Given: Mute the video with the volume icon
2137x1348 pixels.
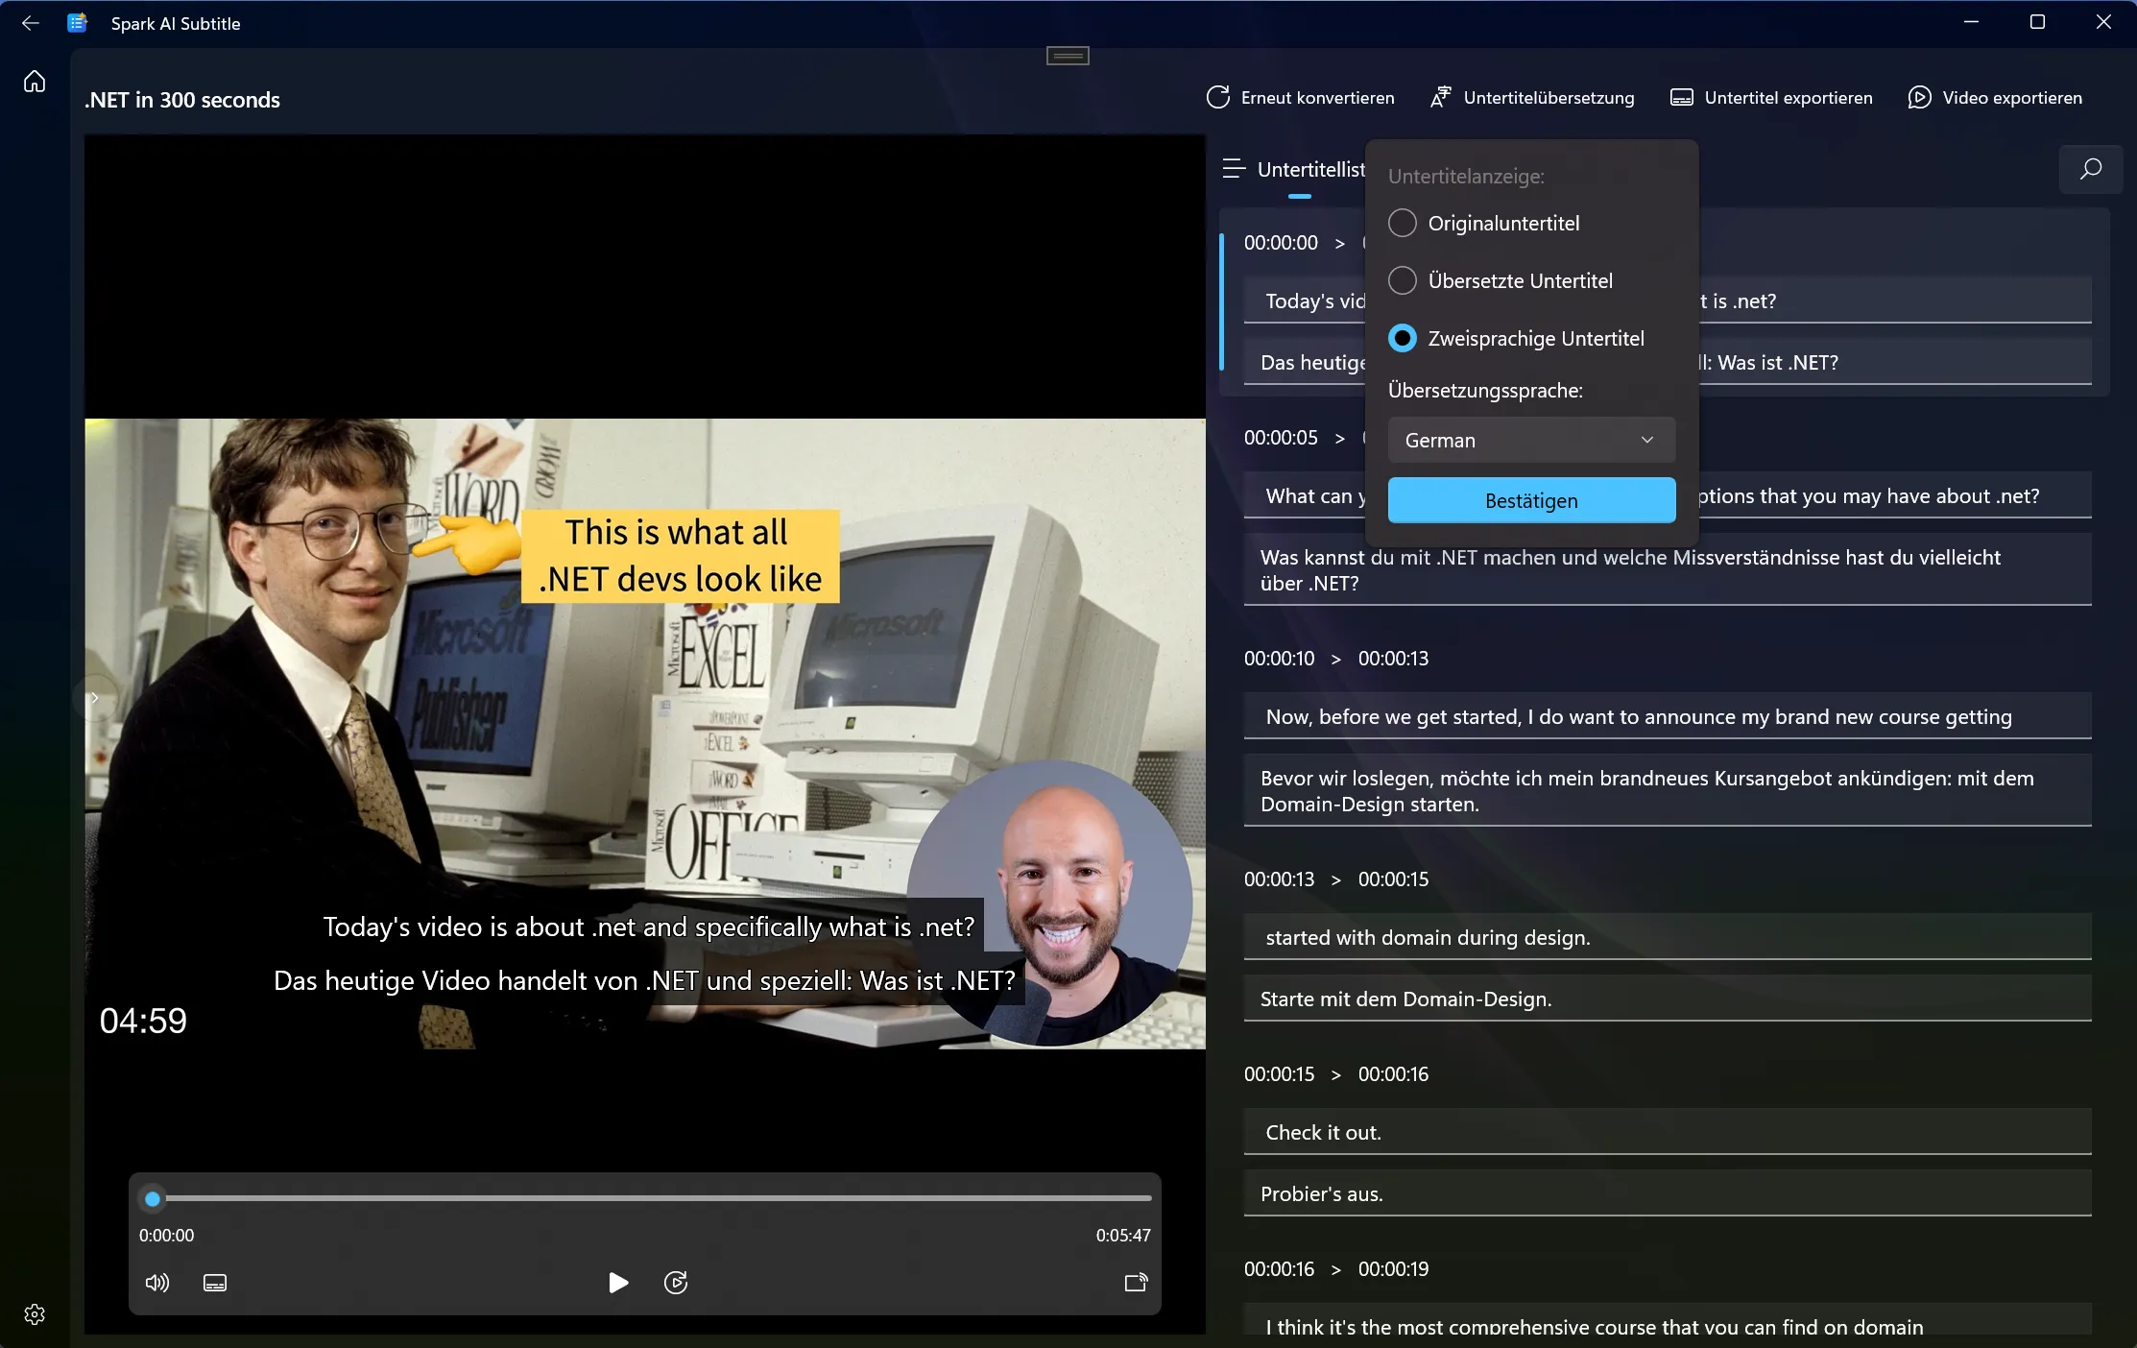Looking at the screenshot, I should click(156, 1283).
